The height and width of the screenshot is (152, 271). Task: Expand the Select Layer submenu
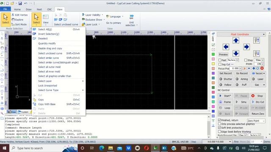point(58,81)
